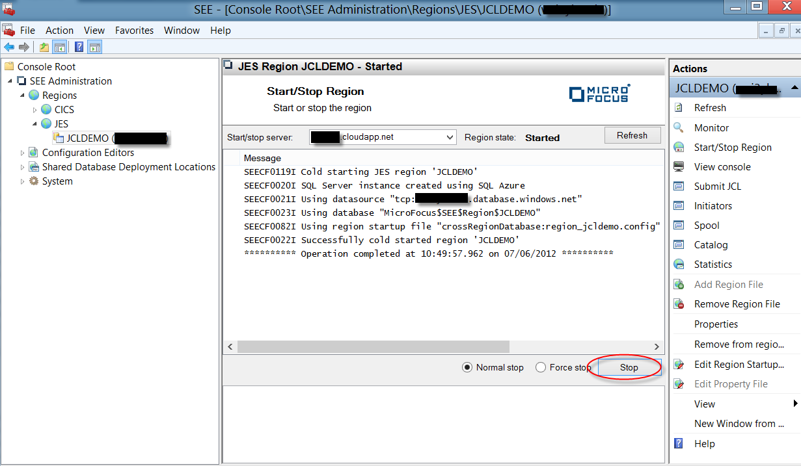This screenshot has height=466, width=801.
Task: Click the Back arrow toolbar icon
Action: tap(8, 47)
